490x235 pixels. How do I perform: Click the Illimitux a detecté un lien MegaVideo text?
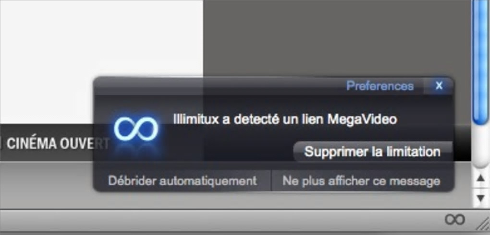(x=285, y=119)
